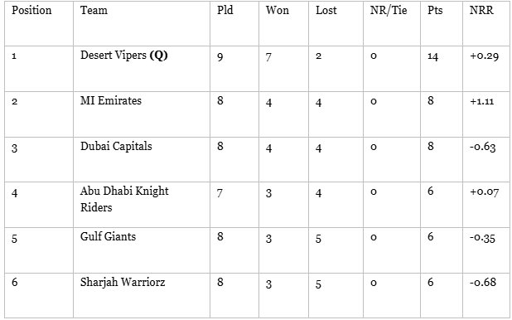
Task: Click the +0.29 NRR value
Action: [x=484, y=56]
